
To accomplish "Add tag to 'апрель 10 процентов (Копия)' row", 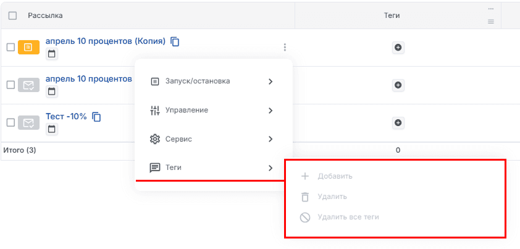I will click(398, 48).
